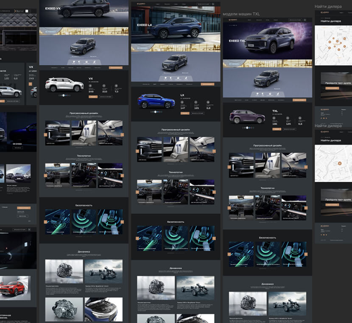The height and width of the screenshot is (323, 352).
Task: Click the orange button in the VX navigation bar
Action: [x=115, y=67]
